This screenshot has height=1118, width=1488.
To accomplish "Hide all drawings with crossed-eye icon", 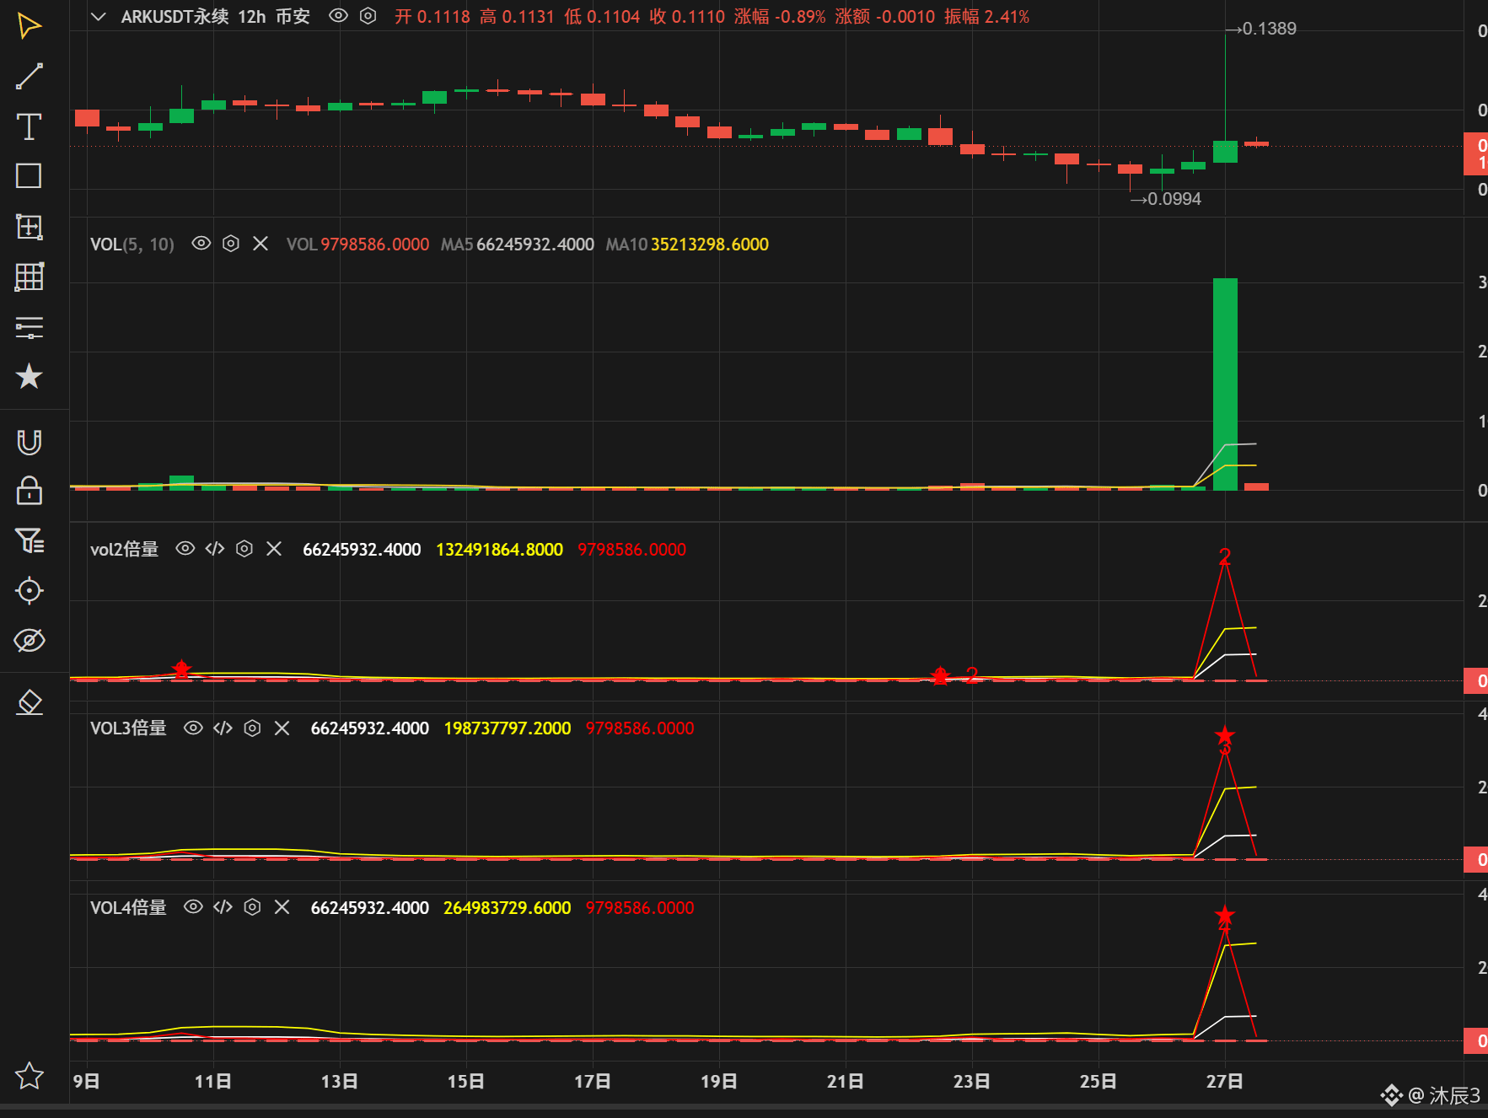I will [x=29, y=641].
